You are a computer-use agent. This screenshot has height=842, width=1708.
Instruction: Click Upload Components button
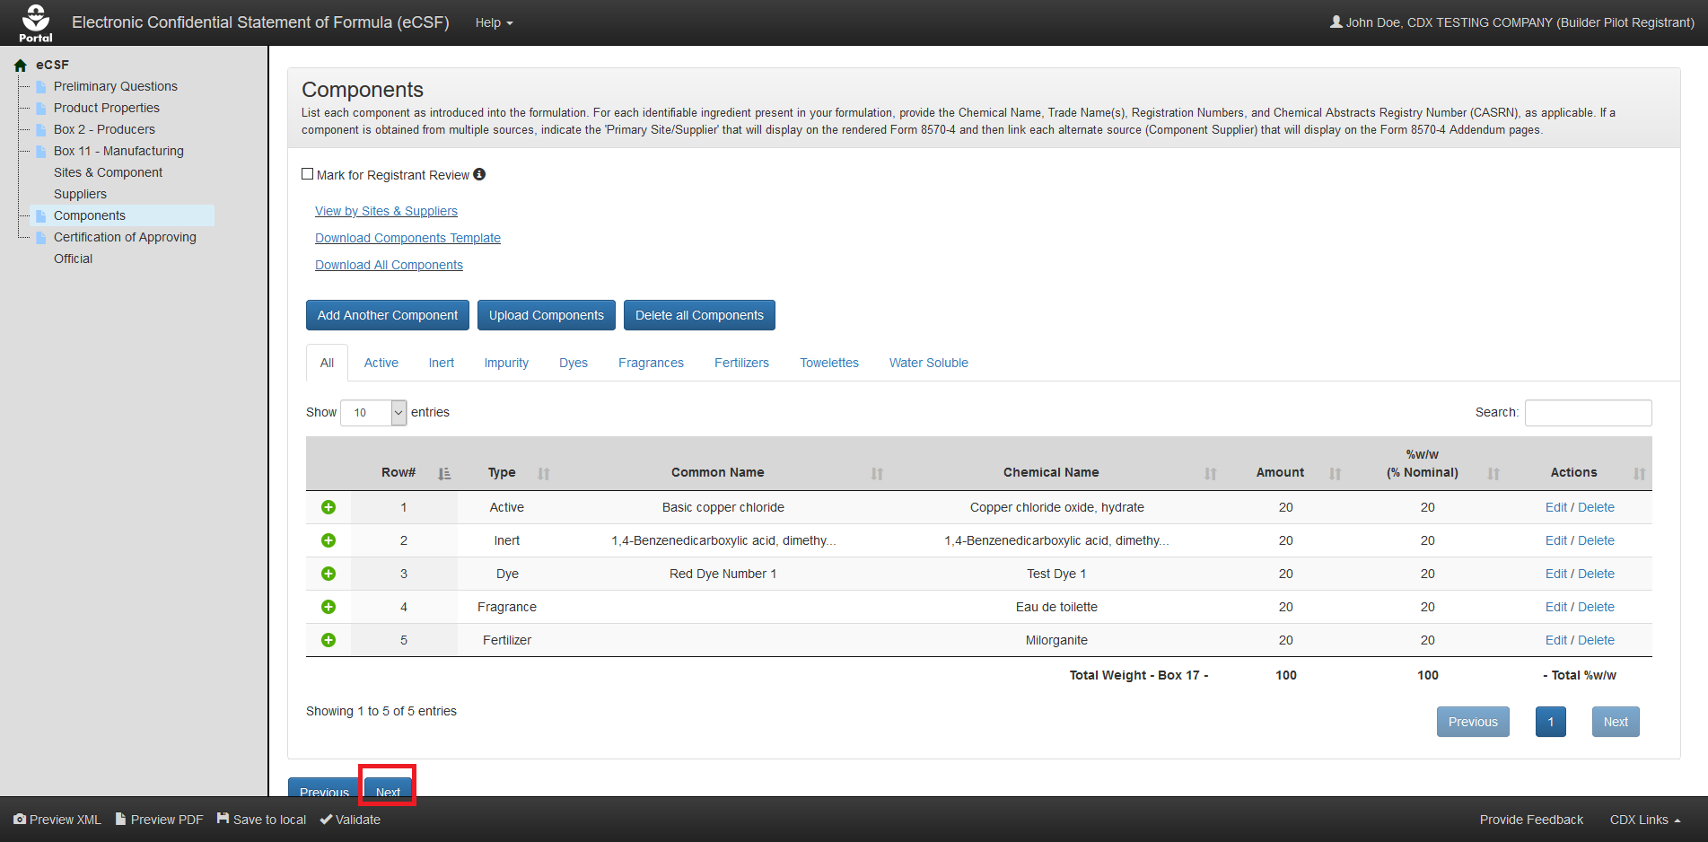pyautogui.click(x=547, y=315)
